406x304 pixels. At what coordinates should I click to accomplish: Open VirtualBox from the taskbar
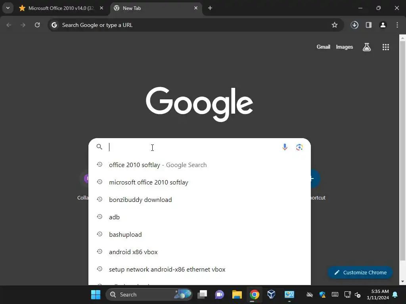pyautogui.click(x=271, y=294)
